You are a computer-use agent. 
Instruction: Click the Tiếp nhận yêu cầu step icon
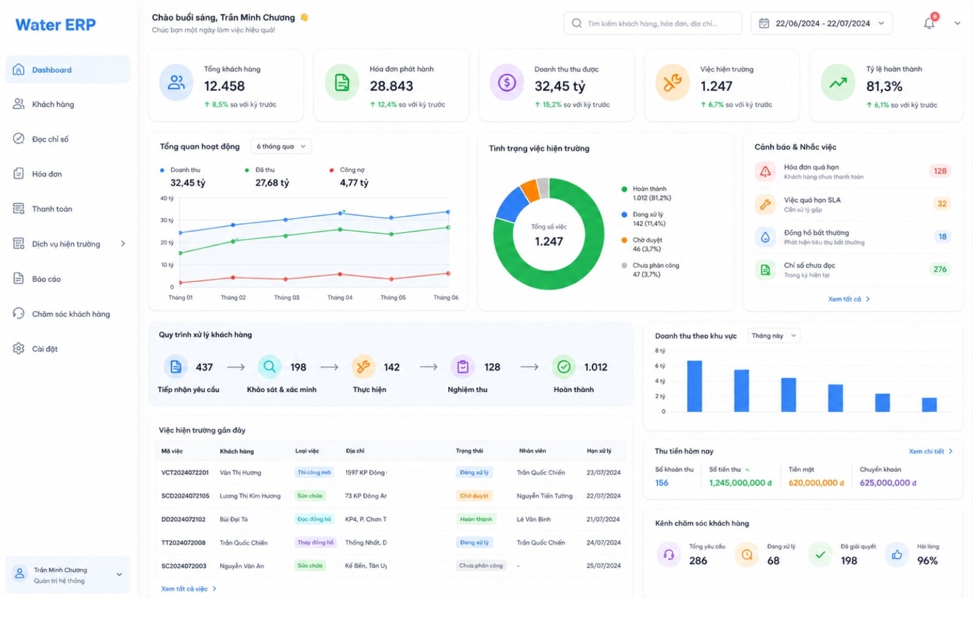click(x=176, y=367)
